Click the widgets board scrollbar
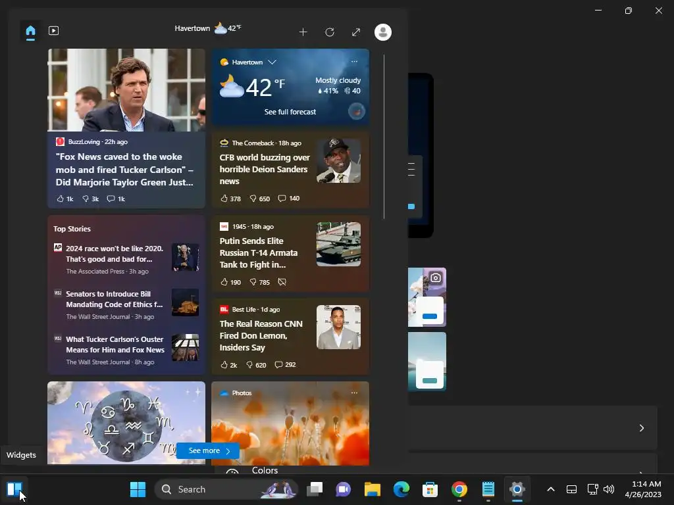 pyautogui.click(x=384, y=137)
